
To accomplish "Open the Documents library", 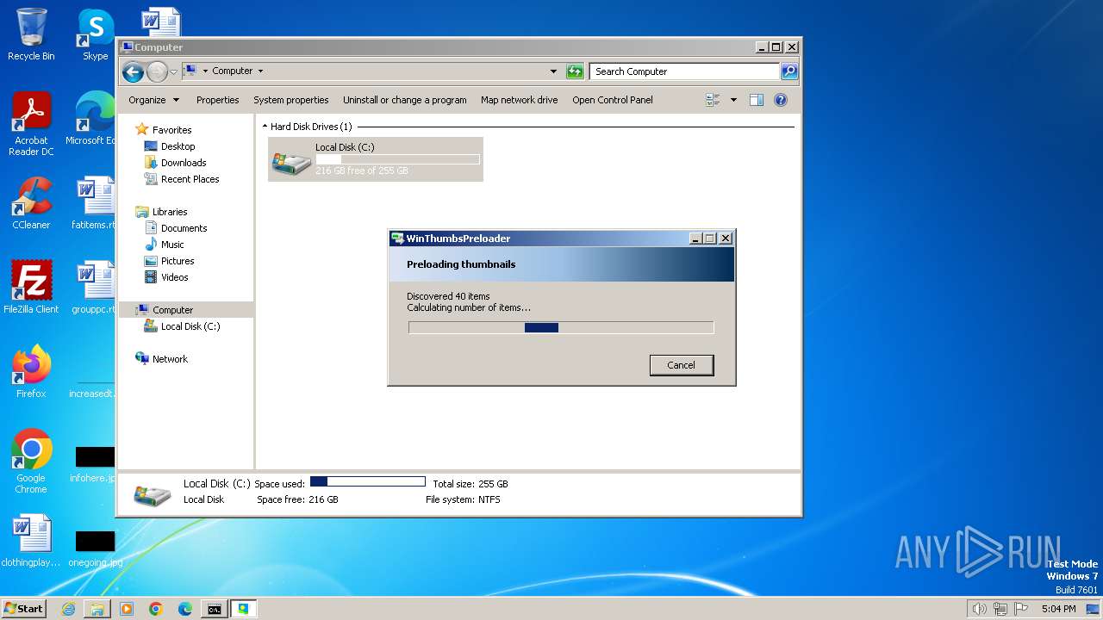I will click(x=184, y=228).
